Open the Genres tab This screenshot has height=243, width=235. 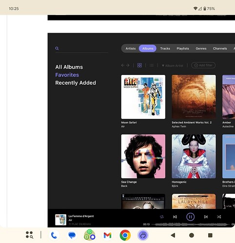tap(201, 49)
